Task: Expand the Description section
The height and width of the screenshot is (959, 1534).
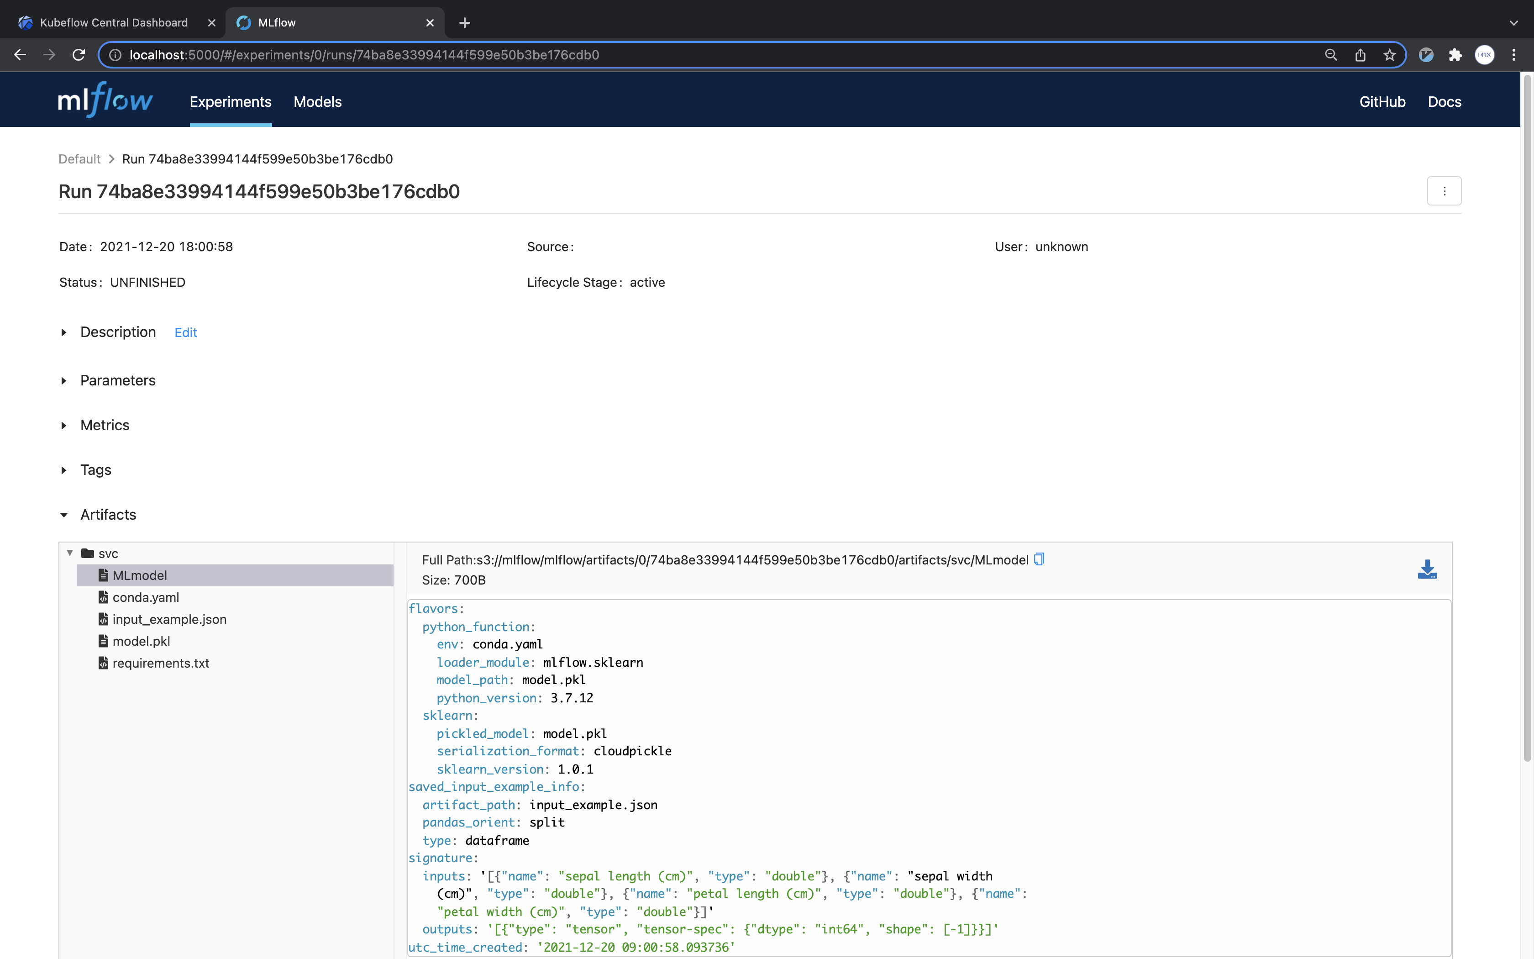Action: click(x=63, y=332)
